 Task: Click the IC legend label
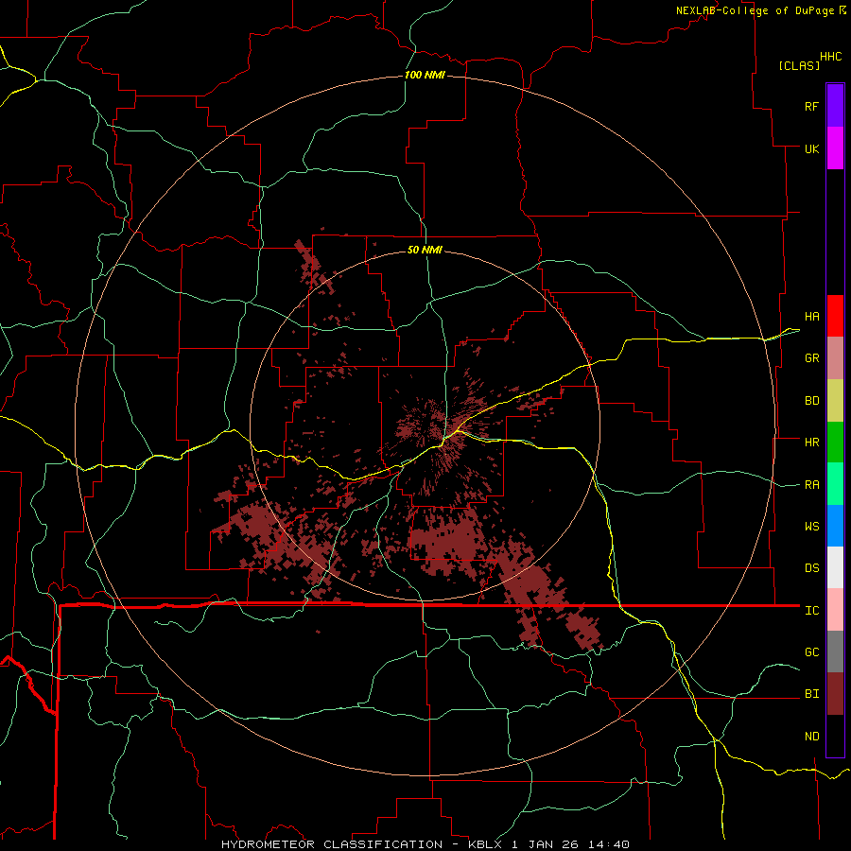coord(811,611)
